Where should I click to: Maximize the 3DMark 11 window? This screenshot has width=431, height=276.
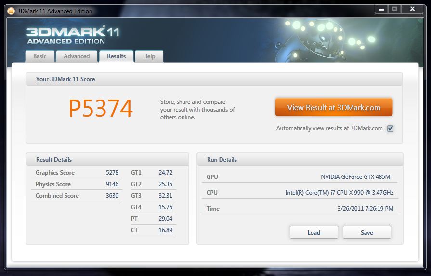click(x=394, y=9)
